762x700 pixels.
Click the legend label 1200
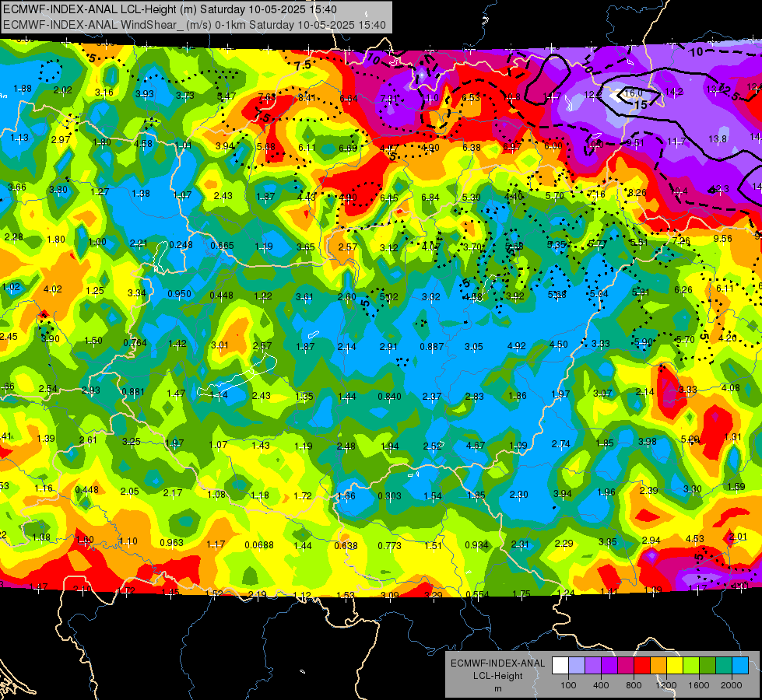(666, 685)
